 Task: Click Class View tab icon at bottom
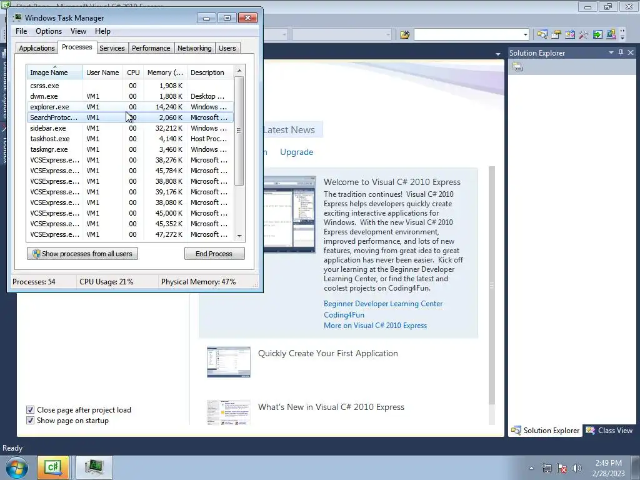point(590,430)
